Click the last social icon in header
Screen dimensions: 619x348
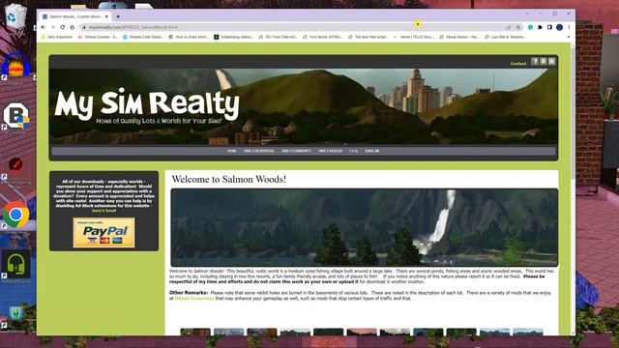(x=552, y=61)
